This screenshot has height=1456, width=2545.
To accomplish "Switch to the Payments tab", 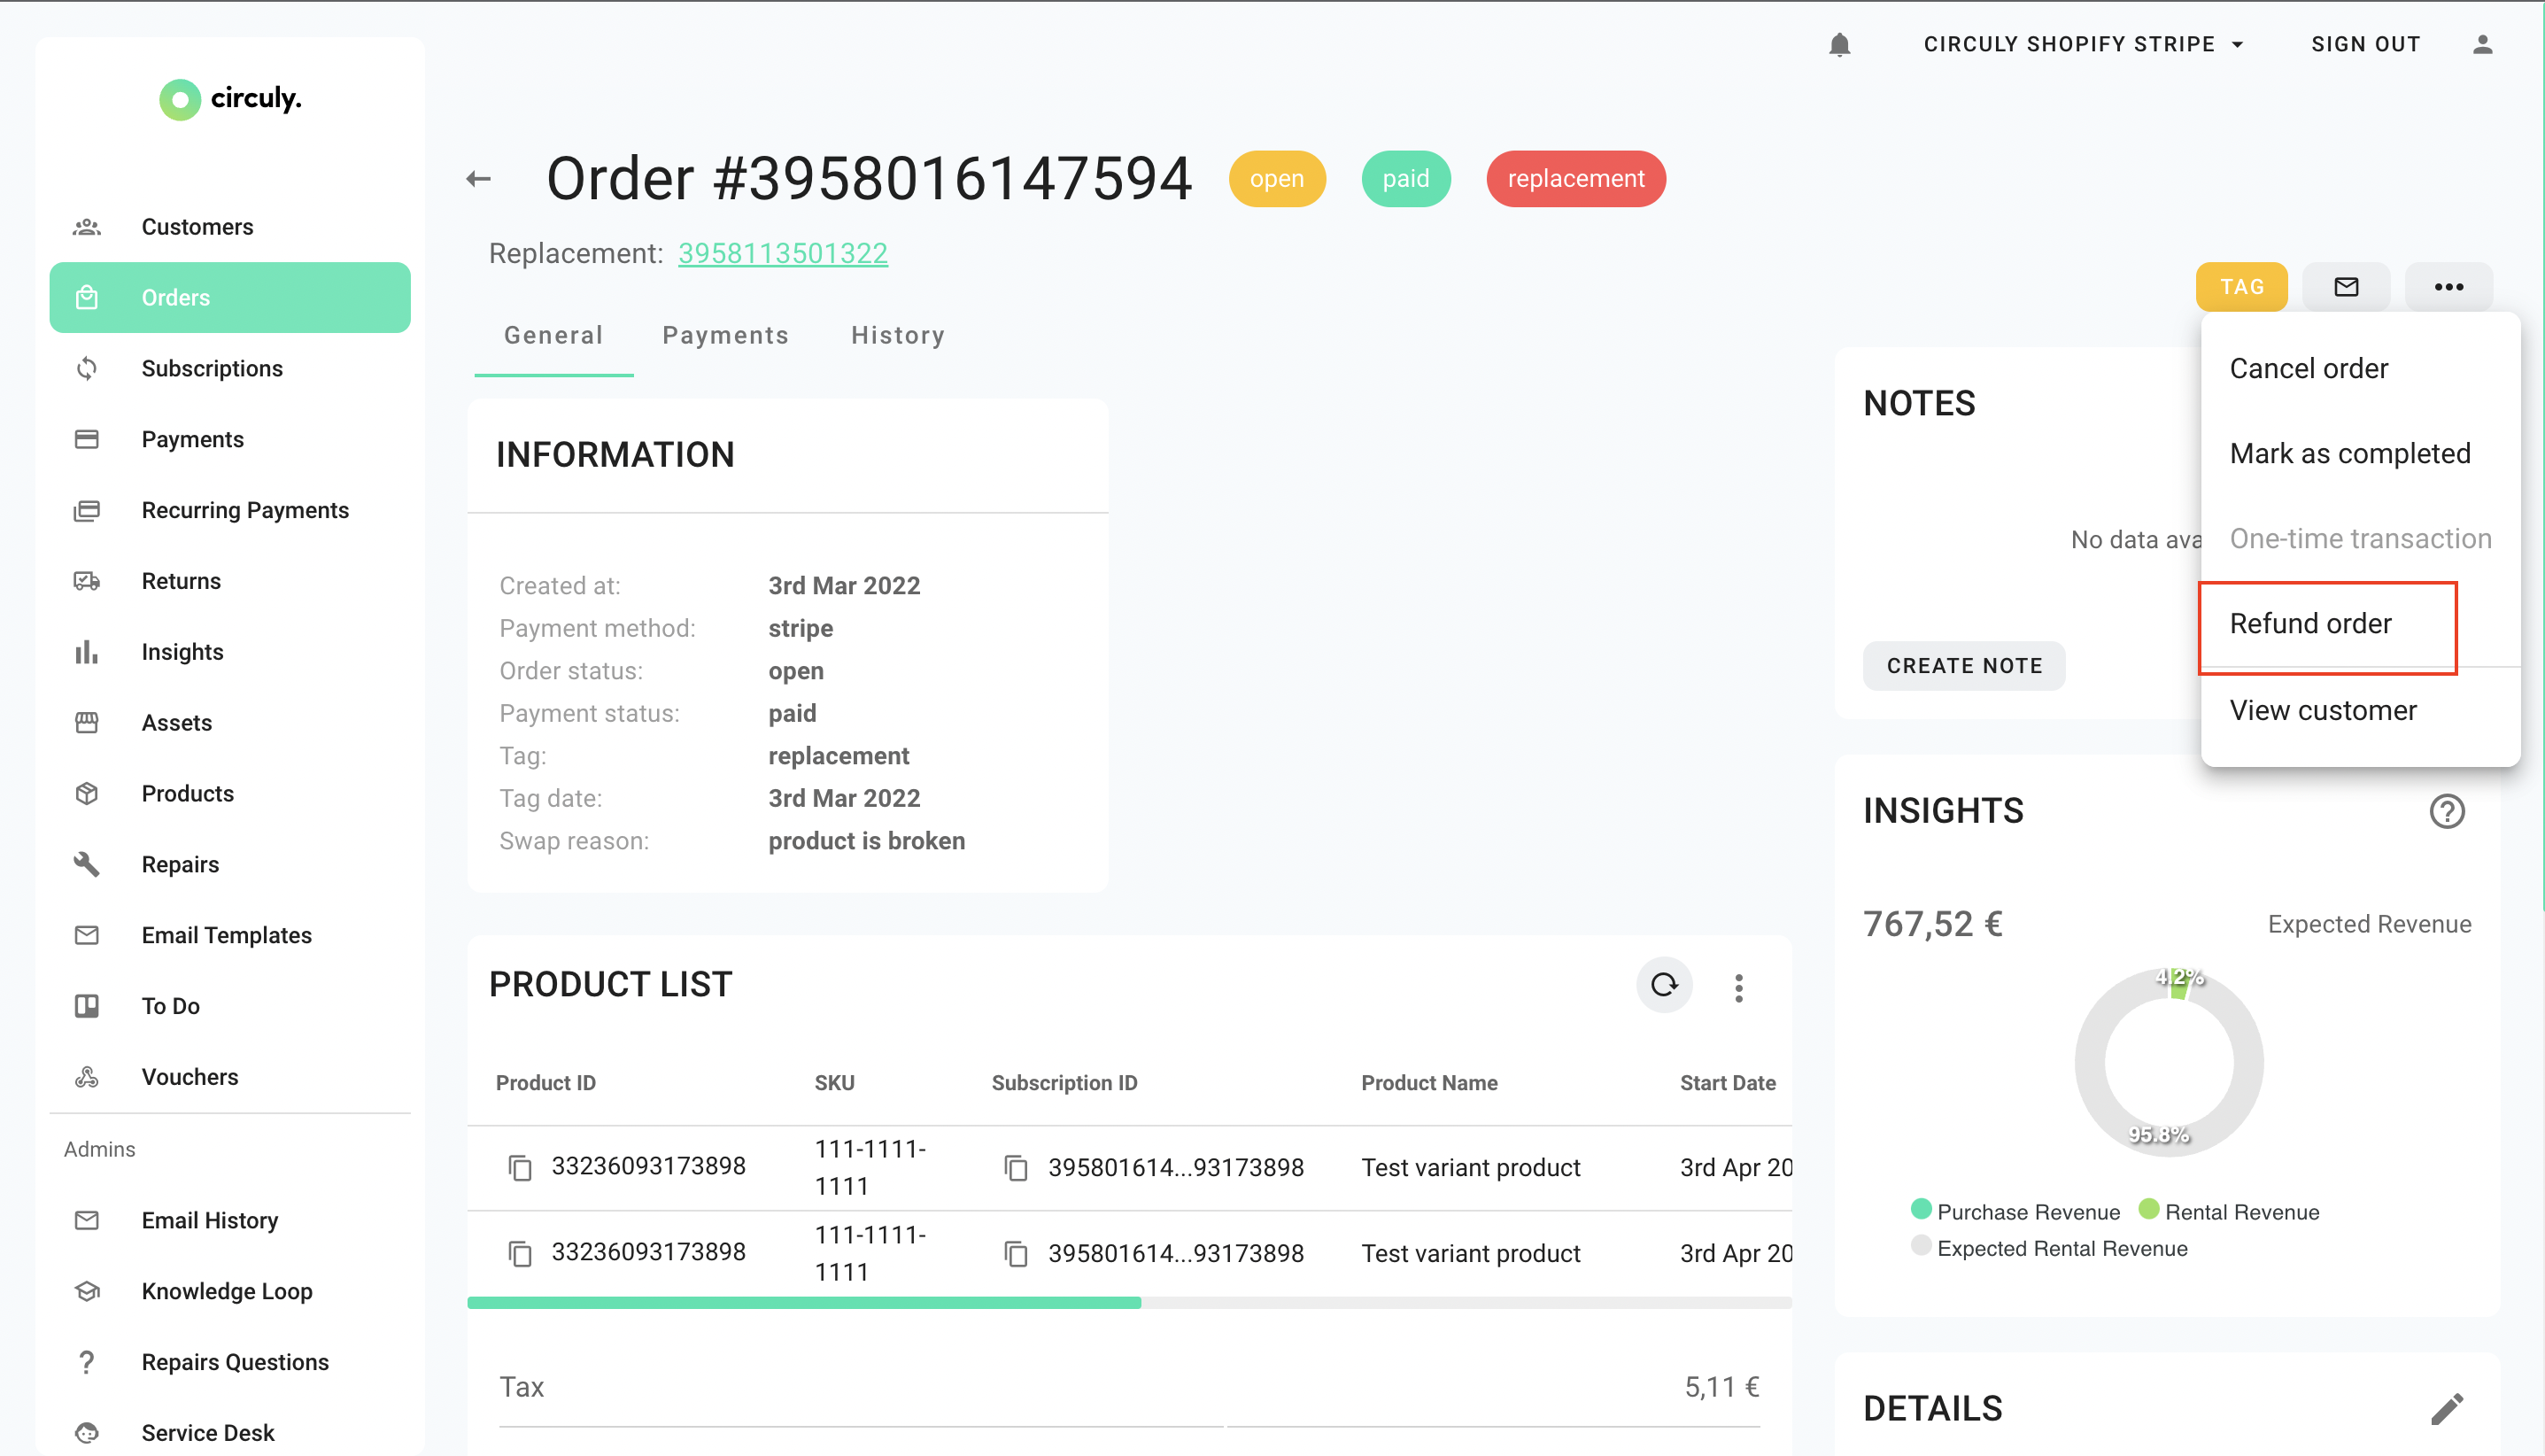I will (x=726, y=336).
